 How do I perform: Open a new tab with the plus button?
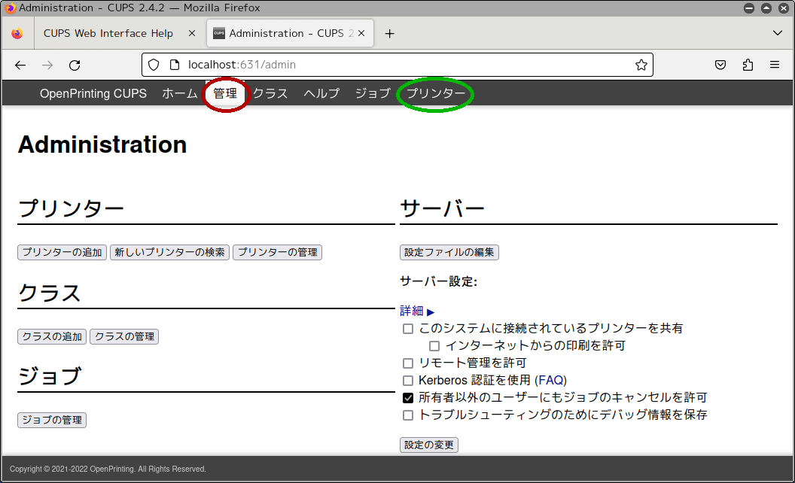point(389,33)
